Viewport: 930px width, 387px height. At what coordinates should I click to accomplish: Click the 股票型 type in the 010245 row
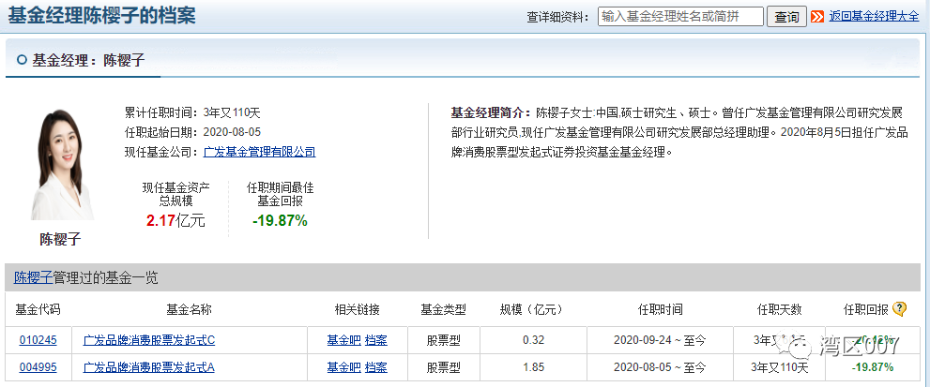[x=443, y=340]
